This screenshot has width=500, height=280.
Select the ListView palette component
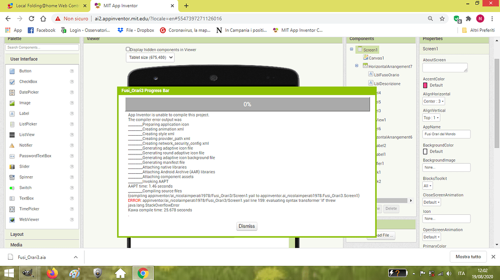[27, 135]
